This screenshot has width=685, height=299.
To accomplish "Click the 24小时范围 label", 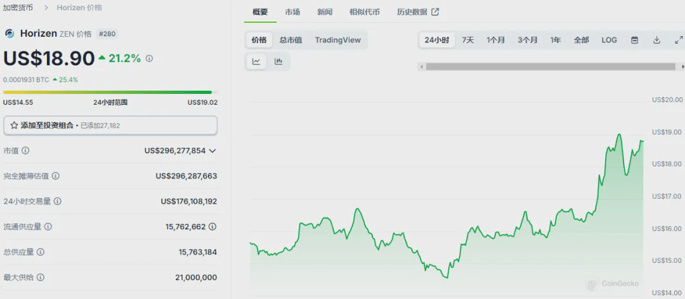I will tap(110, 102).
